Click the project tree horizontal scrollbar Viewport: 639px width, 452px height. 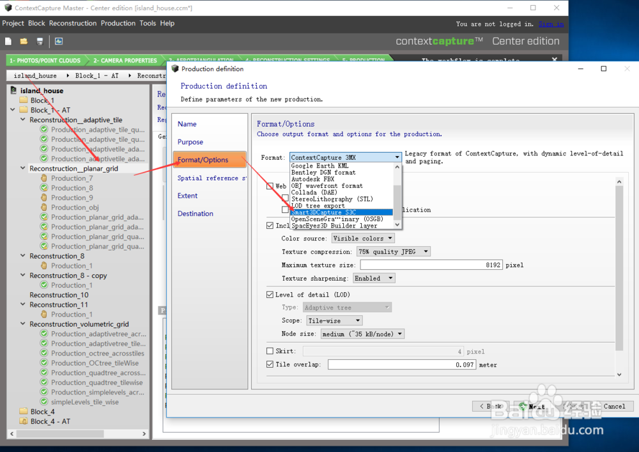61,433
